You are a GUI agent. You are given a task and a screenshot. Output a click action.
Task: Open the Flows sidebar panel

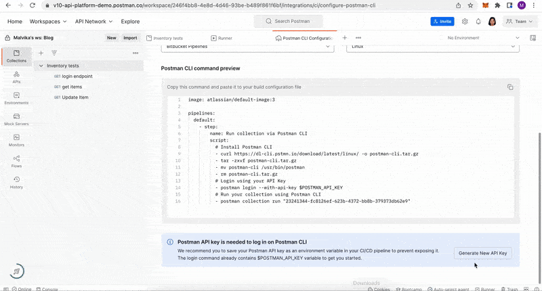tap(16, 162)
